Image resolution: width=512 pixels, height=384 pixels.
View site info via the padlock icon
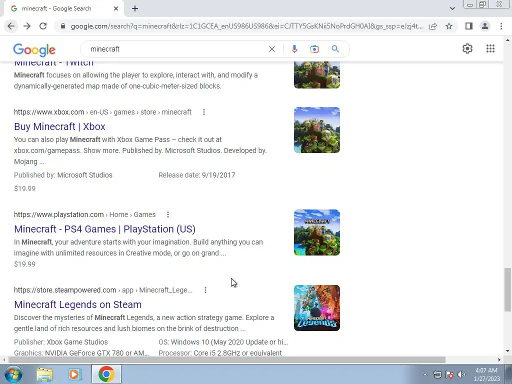(63, 26)
